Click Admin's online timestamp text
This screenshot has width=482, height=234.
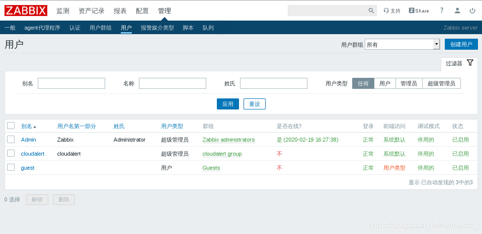click(308, 140)
